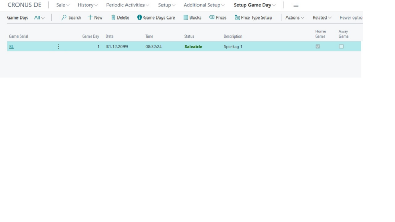Click the Description column header
The image size is (395, 222).
[x=233, y=36]
